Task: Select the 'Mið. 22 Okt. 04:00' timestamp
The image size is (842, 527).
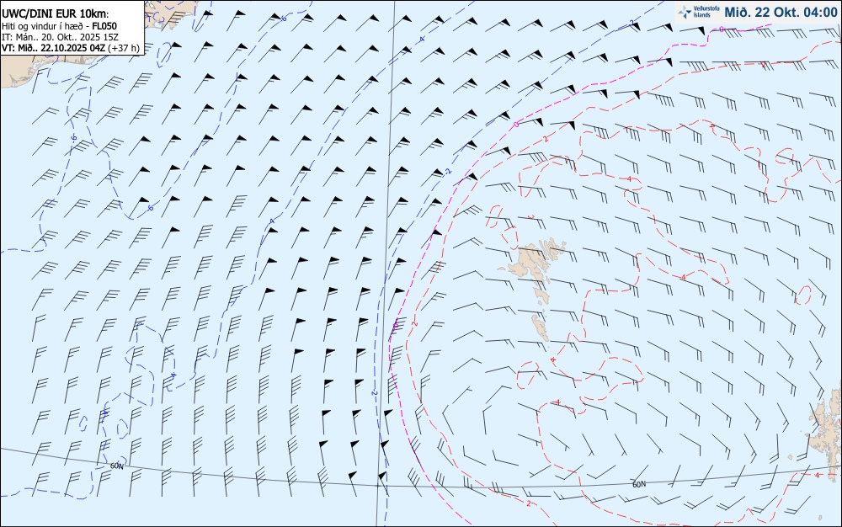Action: coord(781,12)
